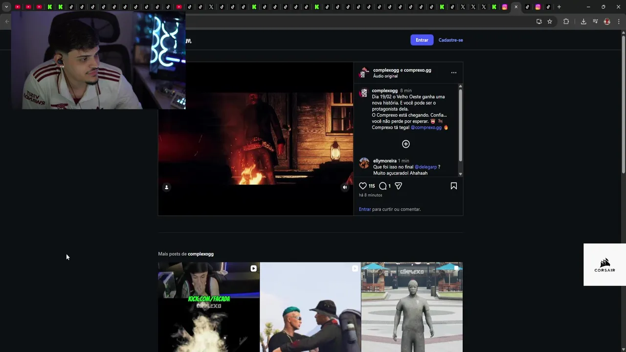This screenshot has width=626, height=352.
Task: Open the KICK.COM/FACADA post thumbnail
Action: (209, 307)
